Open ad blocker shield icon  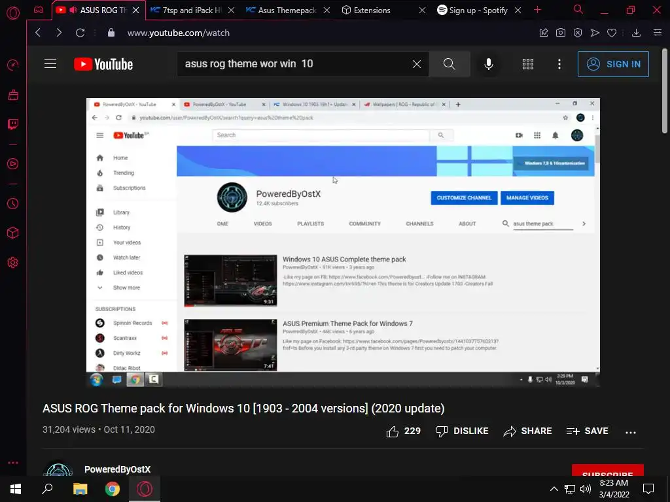click(x=578, y=33)
